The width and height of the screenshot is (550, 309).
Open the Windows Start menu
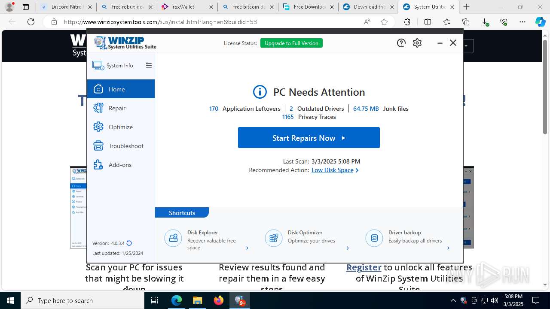10,300
